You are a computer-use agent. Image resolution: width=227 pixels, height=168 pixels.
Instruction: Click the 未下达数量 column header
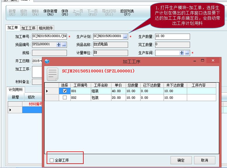click(175, 85)
